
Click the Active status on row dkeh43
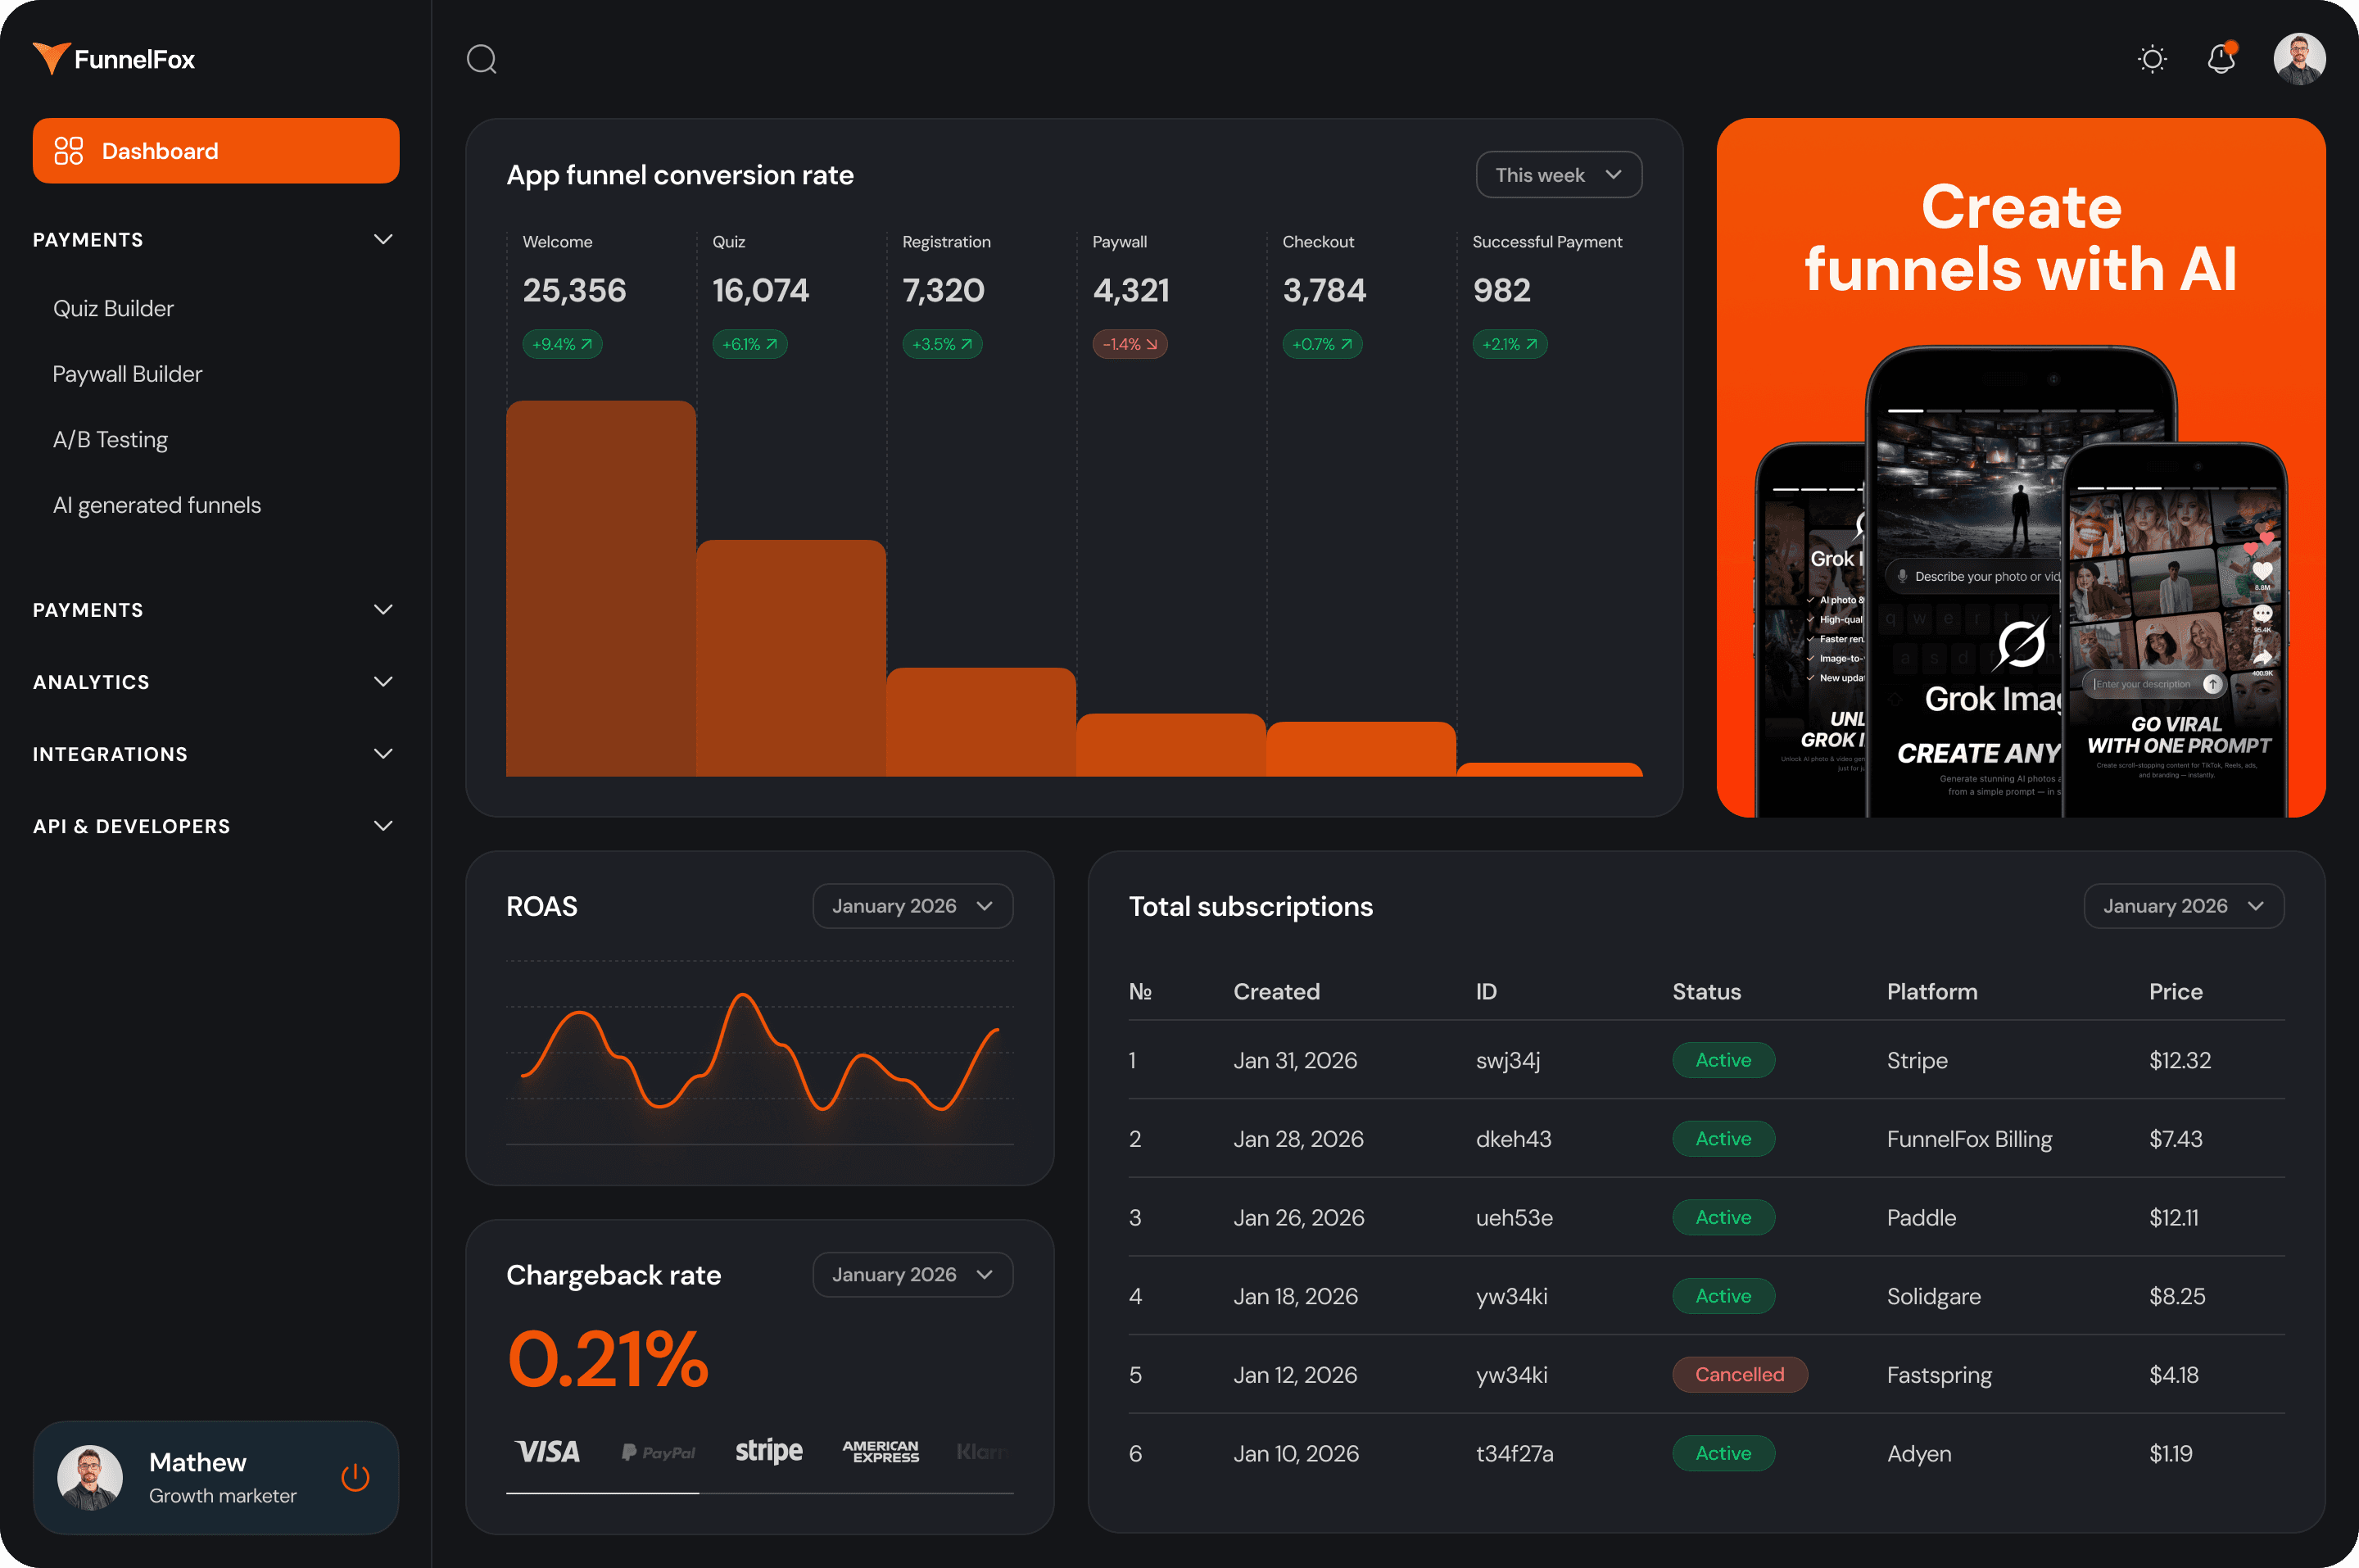[x=1723, y=1139]
